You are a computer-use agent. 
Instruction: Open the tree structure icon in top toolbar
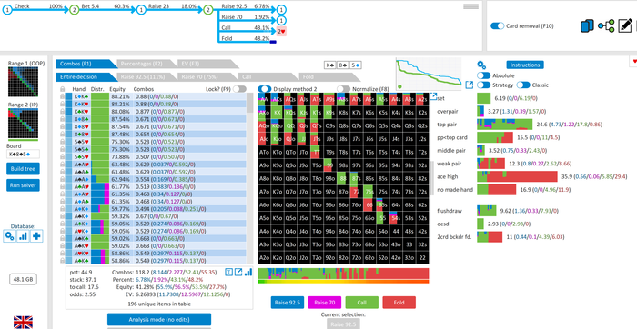tap(606, 26)
